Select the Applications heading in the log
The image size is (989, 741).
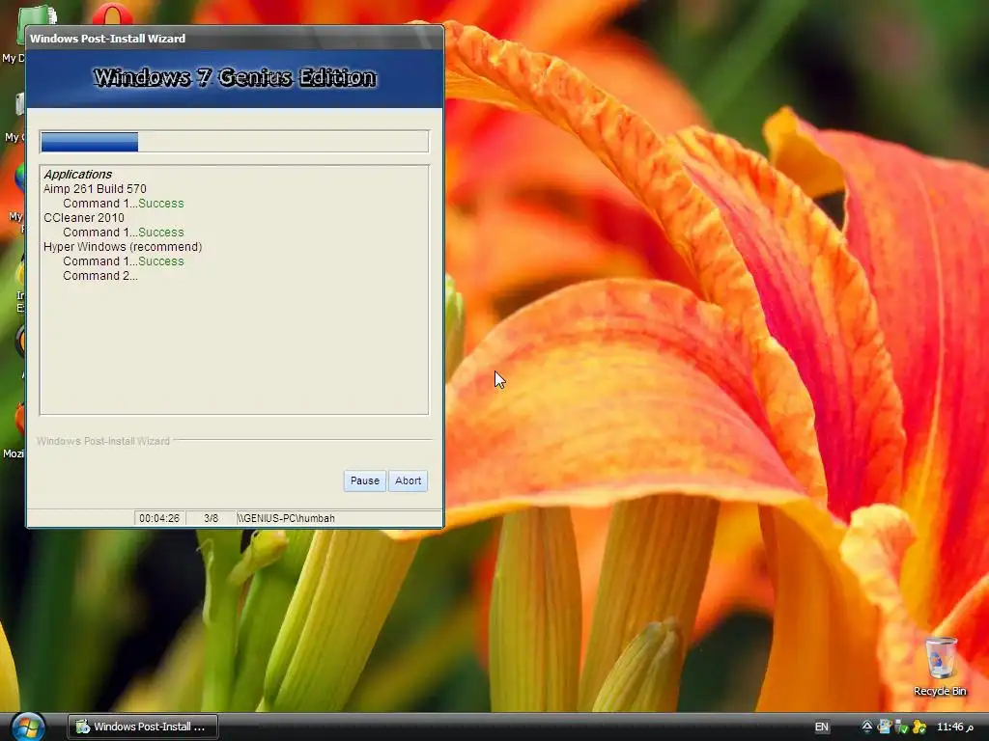click(77, 175)
